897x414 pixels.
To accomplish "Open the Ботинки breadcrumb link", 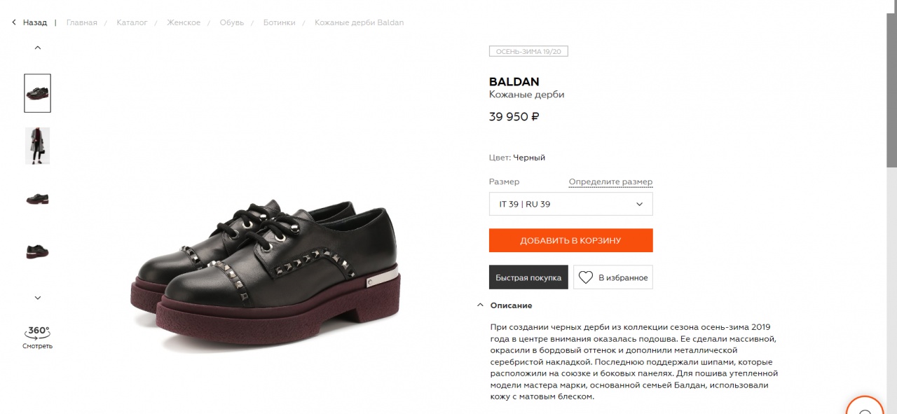I will pos(279,22).
